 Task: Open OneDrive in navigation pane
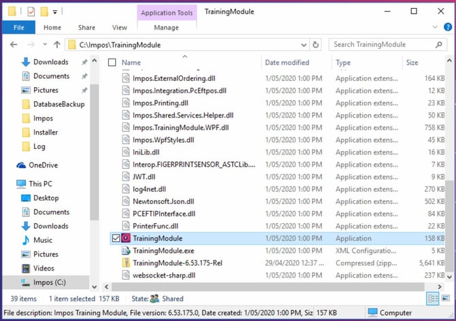pos(43,165)
